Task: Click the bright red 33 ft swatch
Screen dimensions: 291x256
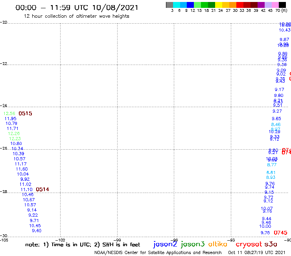Action: click(239, 5)
